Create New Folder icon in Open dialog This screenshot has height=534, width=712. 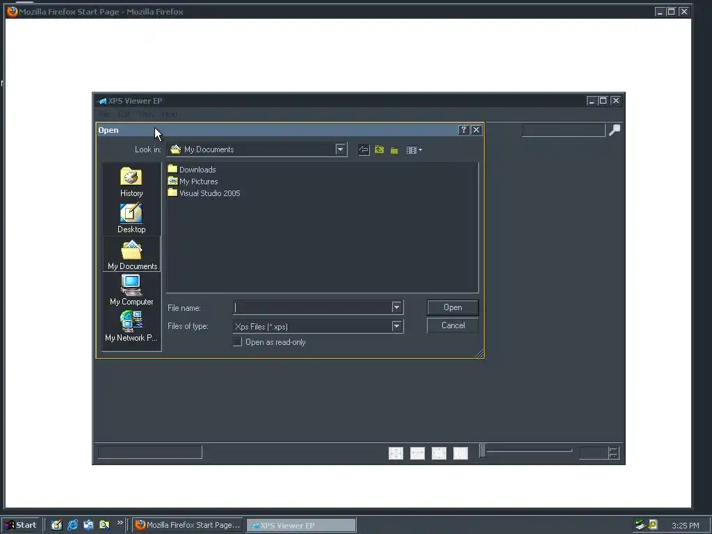(395, 150)
